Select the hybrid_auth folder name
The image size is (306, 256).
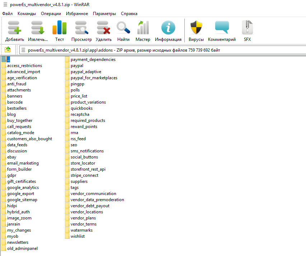(x=18, y=212)
